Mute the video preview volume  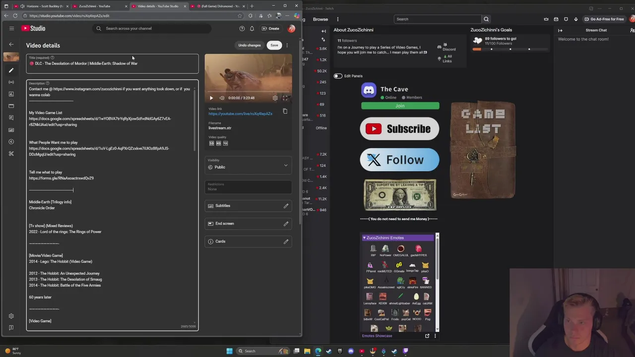click(222, 98)
